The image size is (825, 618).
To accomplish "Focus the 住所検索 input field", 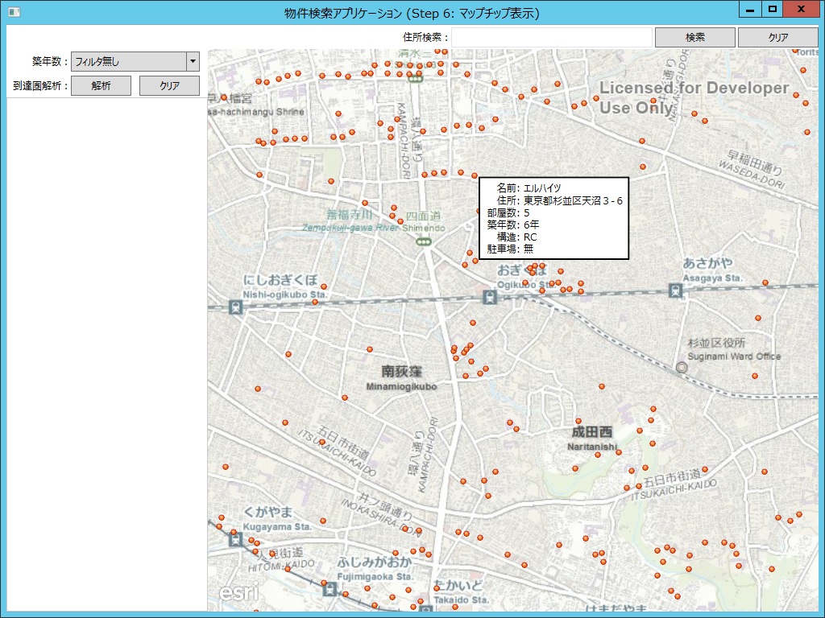I will click(x=551, y=37).
